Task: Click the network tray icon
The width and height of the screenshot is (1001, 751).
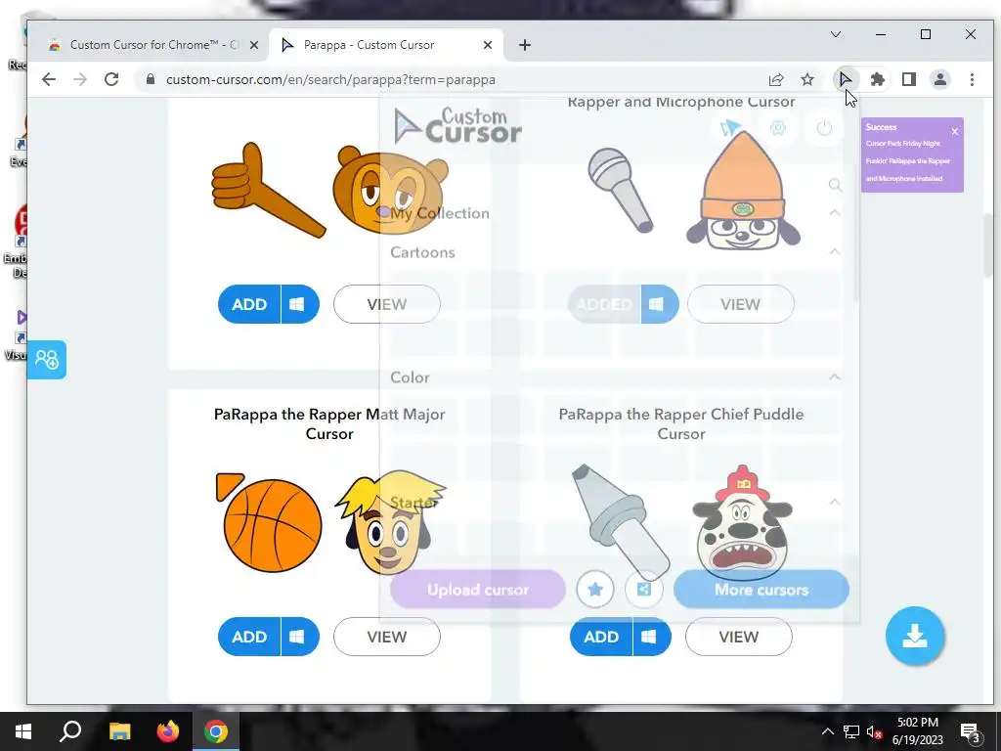Action: pyautogui.click(x=851, y=731)
